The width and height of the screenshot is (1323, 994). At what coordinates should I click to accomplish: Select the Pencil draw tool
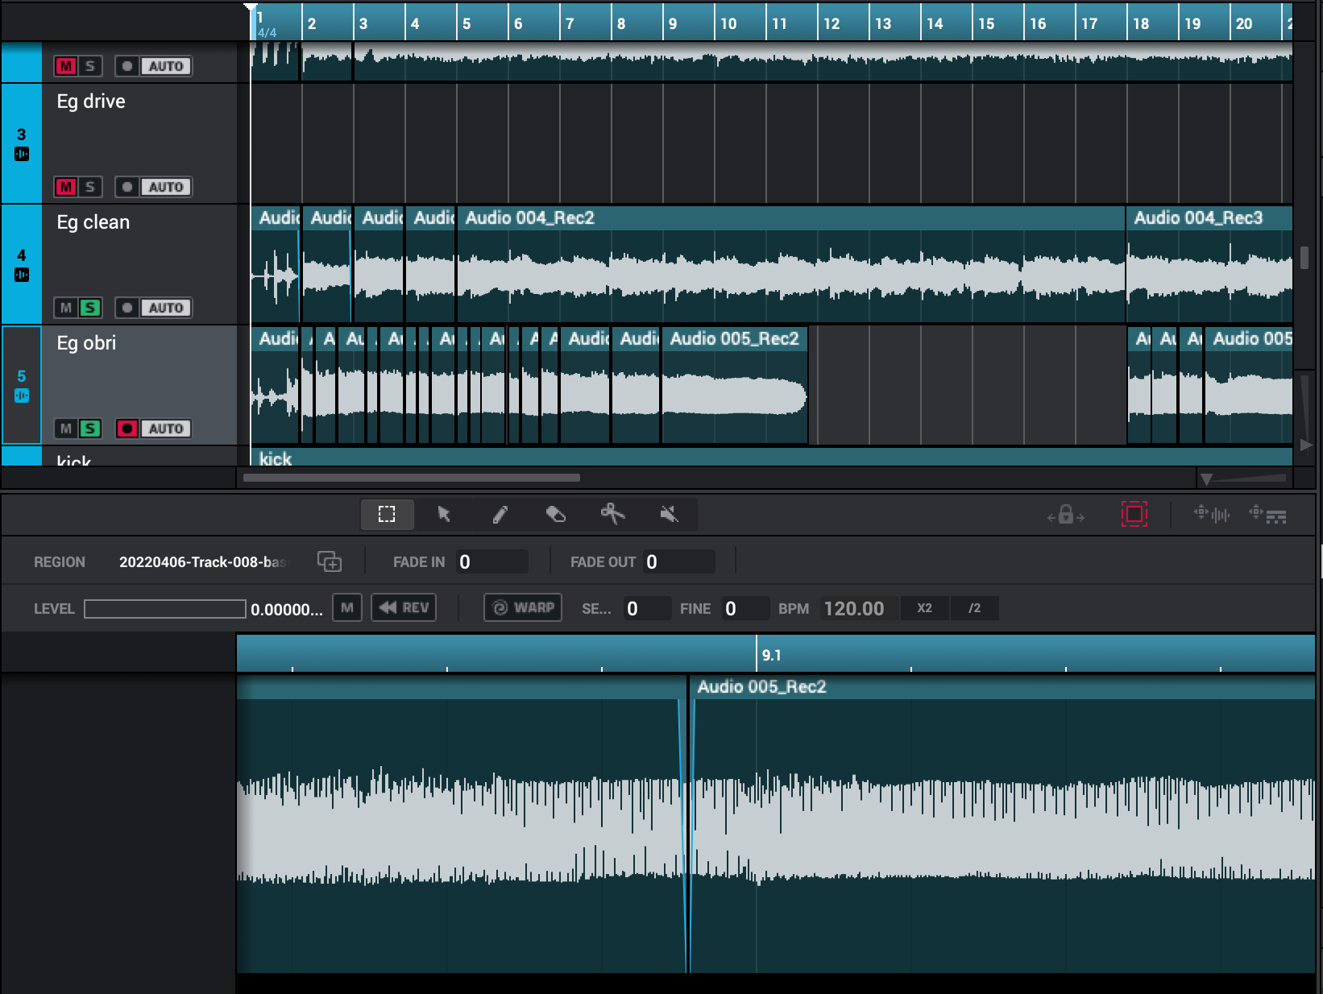click(x=500, y=514)
